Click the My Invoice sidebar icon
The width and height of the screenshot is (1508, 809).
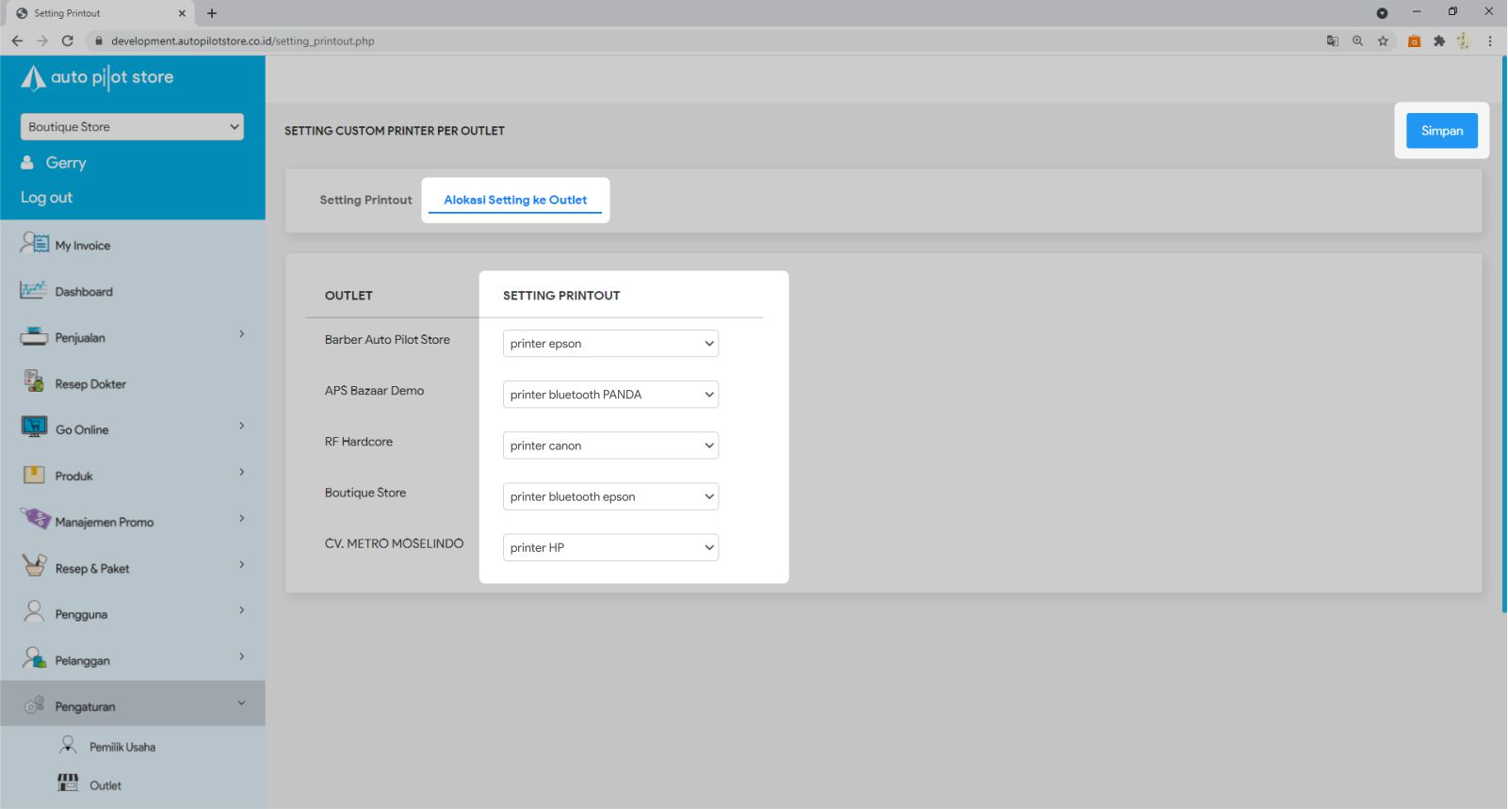pos(35,244)
